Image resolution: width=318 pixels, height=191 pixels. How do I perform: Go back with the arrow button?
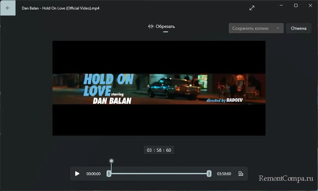(8, 8)
